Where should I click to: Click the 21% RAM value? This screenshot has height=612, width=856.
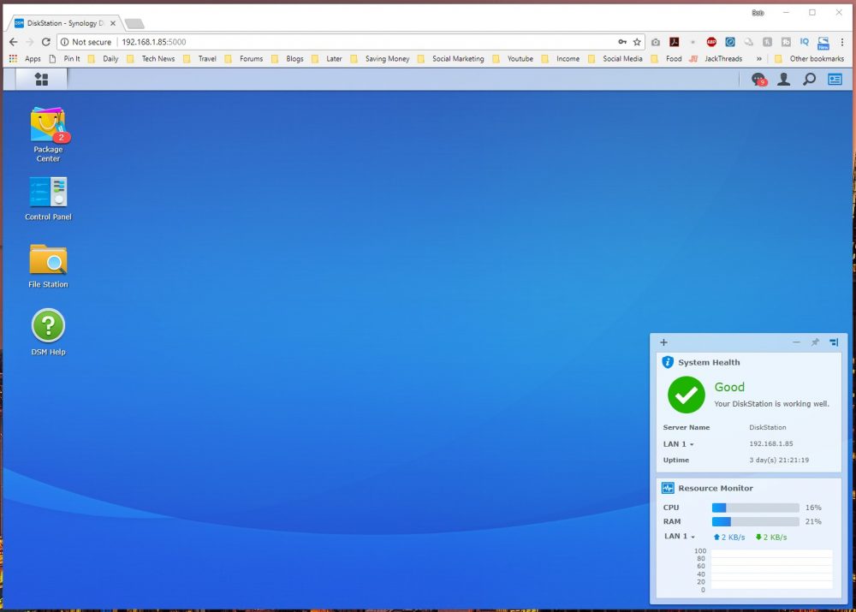pyautogui.click(x=813, y=521)
